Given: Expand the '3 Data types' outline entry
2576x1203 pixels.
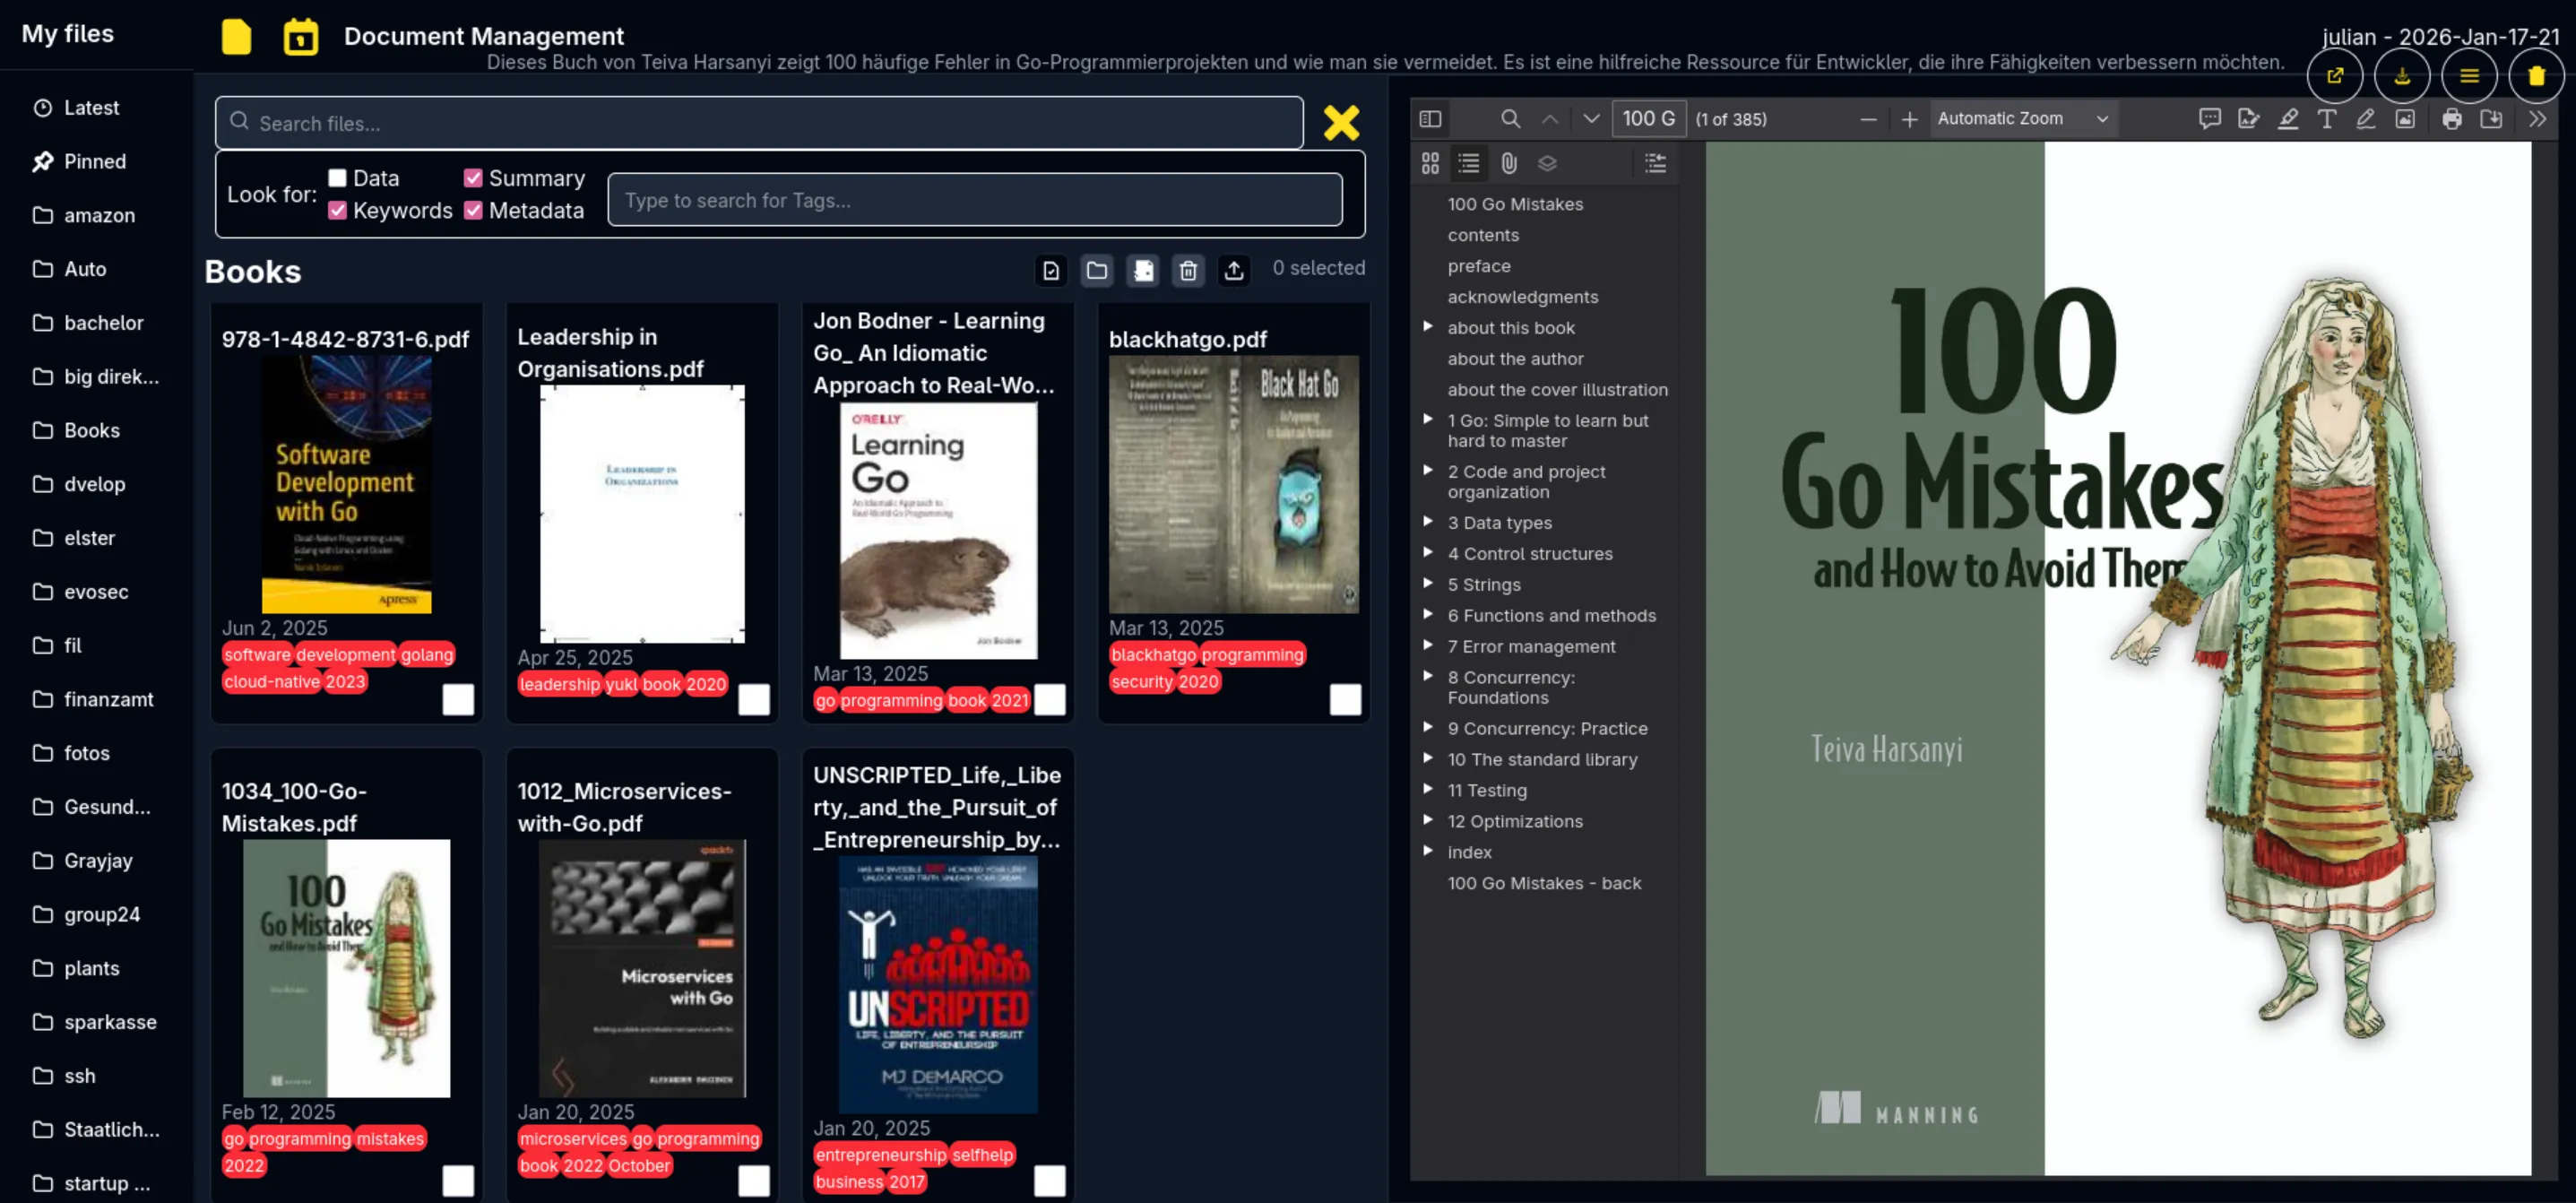Looking at the screenshot, I should click(x=1428, y=521).
